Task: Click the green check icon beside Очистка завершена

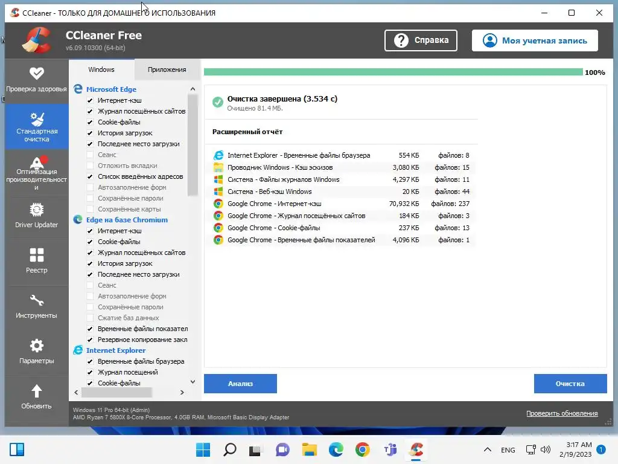Action: (217, 102)
